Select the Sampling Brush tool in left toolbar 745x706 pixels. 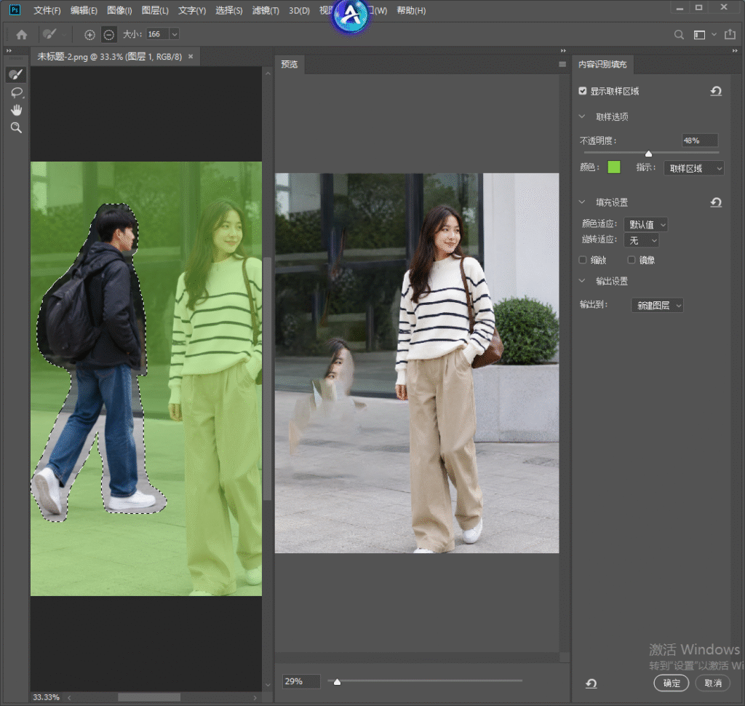point(16,74)
